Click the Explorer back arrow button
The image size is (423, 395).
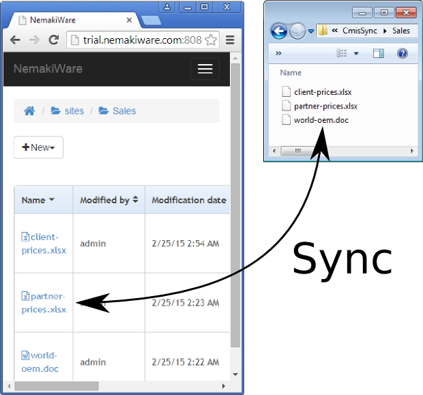click(278, 31)
